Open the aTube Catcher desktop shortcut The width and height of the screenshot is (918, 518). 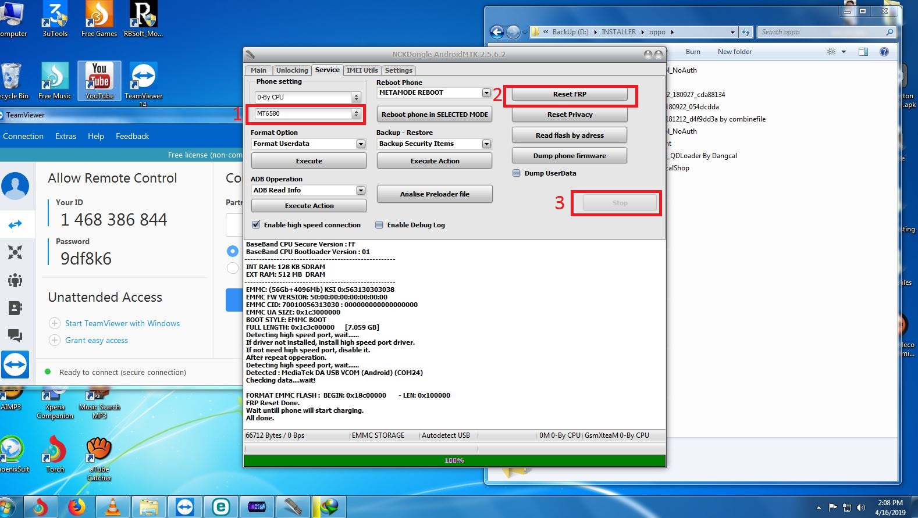[99, 459]
